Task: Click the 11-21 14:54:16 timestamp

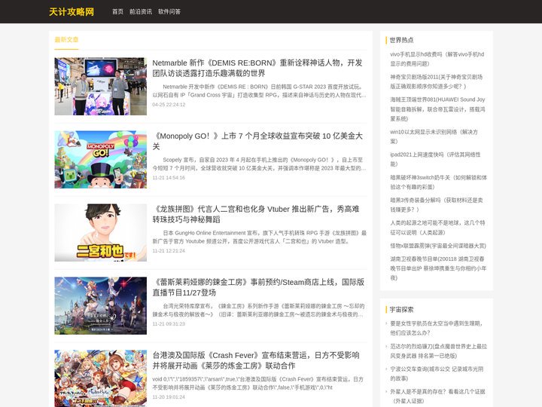Action: coord(169,178)
